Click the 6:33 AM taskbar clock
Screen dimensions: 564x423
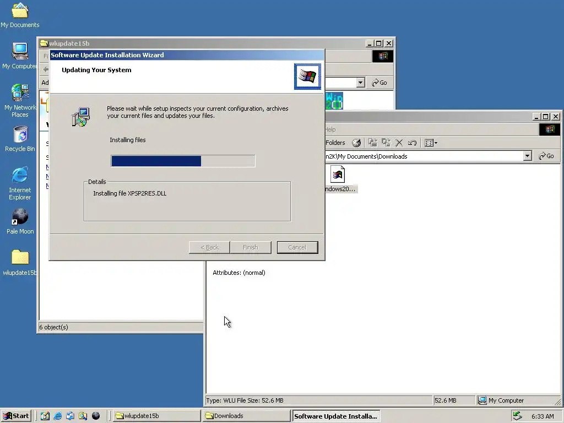[x=543, y=416]
